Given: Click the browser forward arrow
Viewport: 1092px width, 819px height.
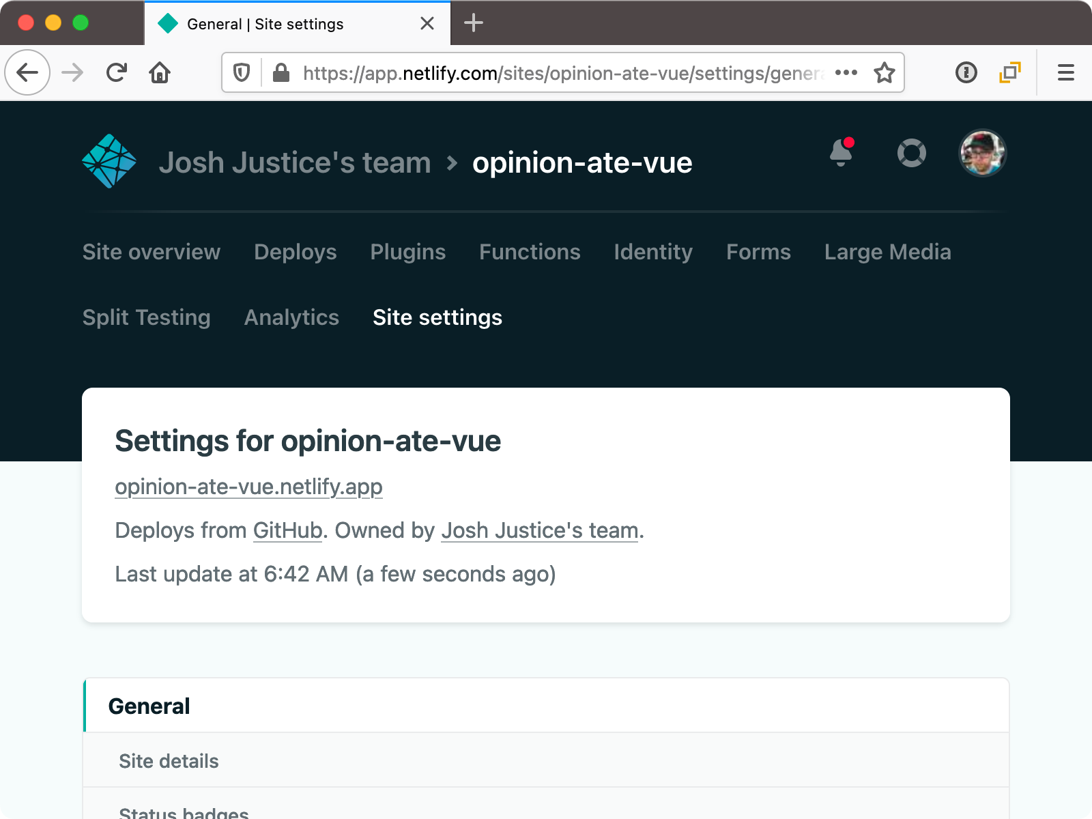Looking at the screenshot, I should coord(72,72).
